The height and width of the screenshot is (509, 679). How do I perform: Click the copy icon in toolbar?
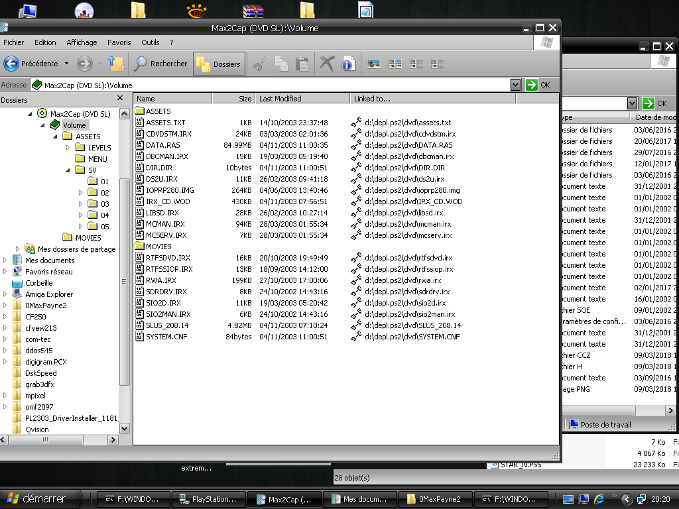click(x=281, y=64)
